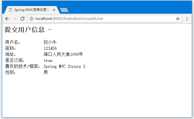Screen dimensions: 194x119
Task: Close the Spring MVC表单处理 tab
Action: [x=54, y=10]
